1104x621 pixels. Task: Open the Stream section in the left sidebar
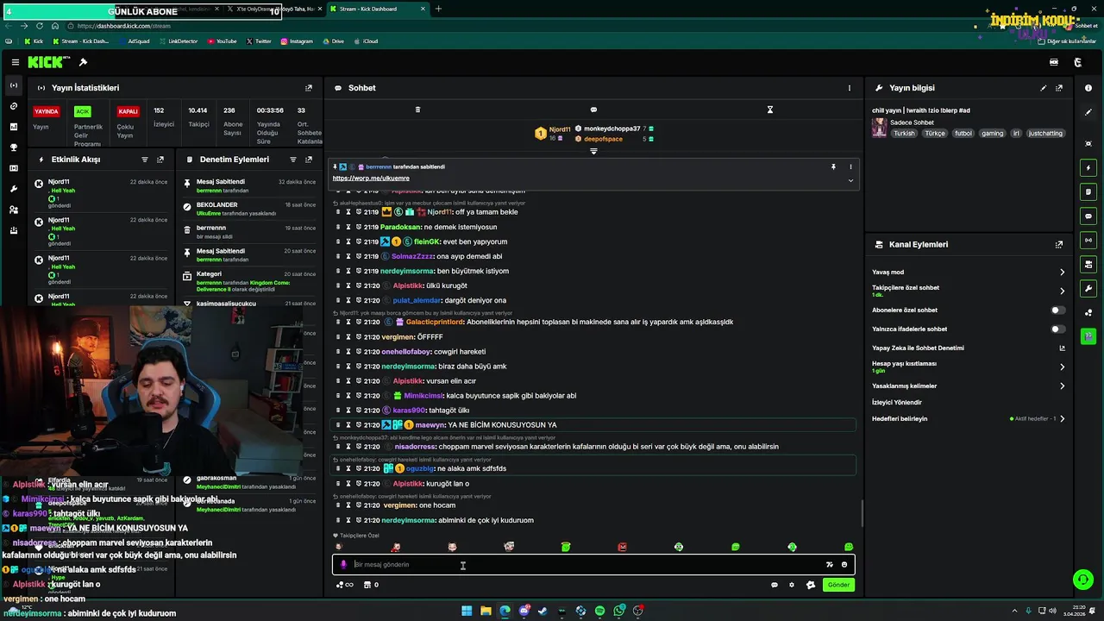coord(13,85)
